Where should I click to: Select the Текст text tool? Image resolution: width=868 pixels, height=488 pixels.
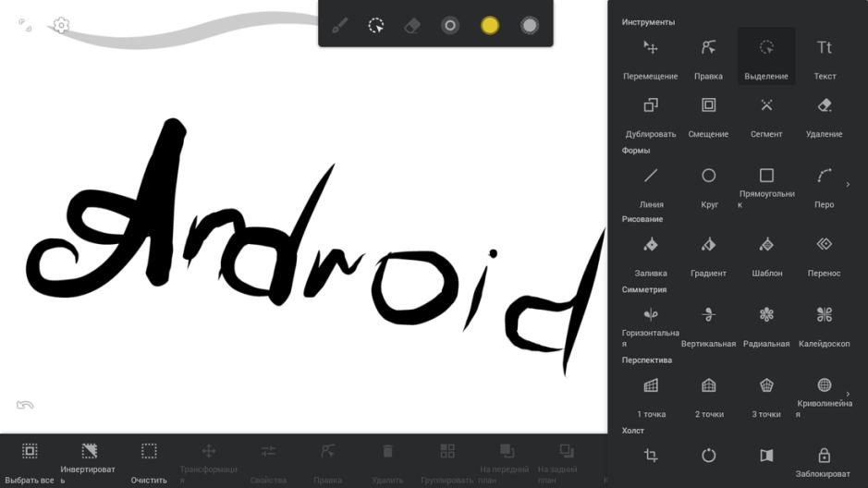click(x=825, y=56)
